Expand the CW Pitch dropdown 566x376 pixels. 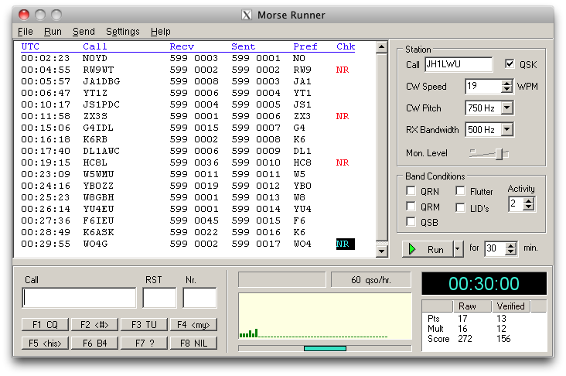point(506,108)
